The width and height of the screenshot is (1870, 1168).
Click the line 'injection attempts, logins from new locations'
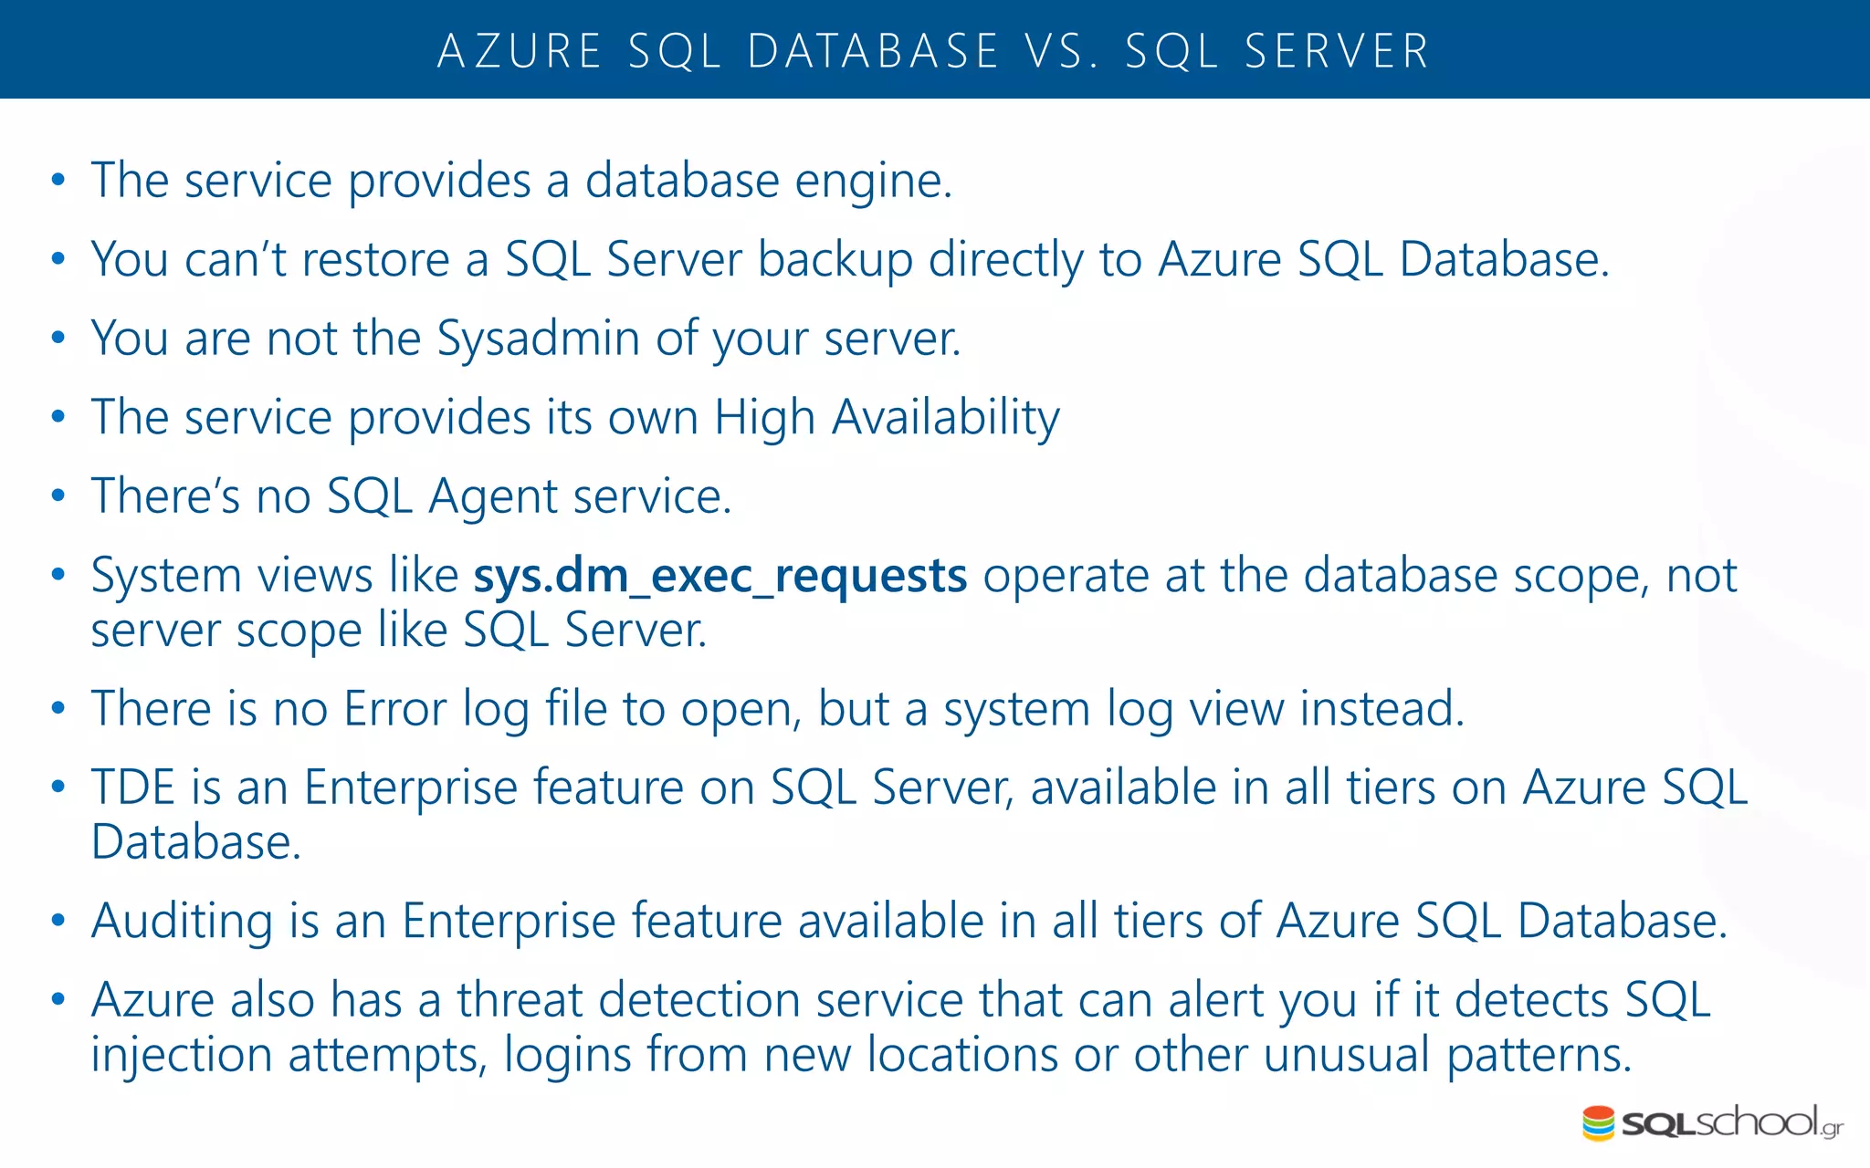tap(860, 1055)
